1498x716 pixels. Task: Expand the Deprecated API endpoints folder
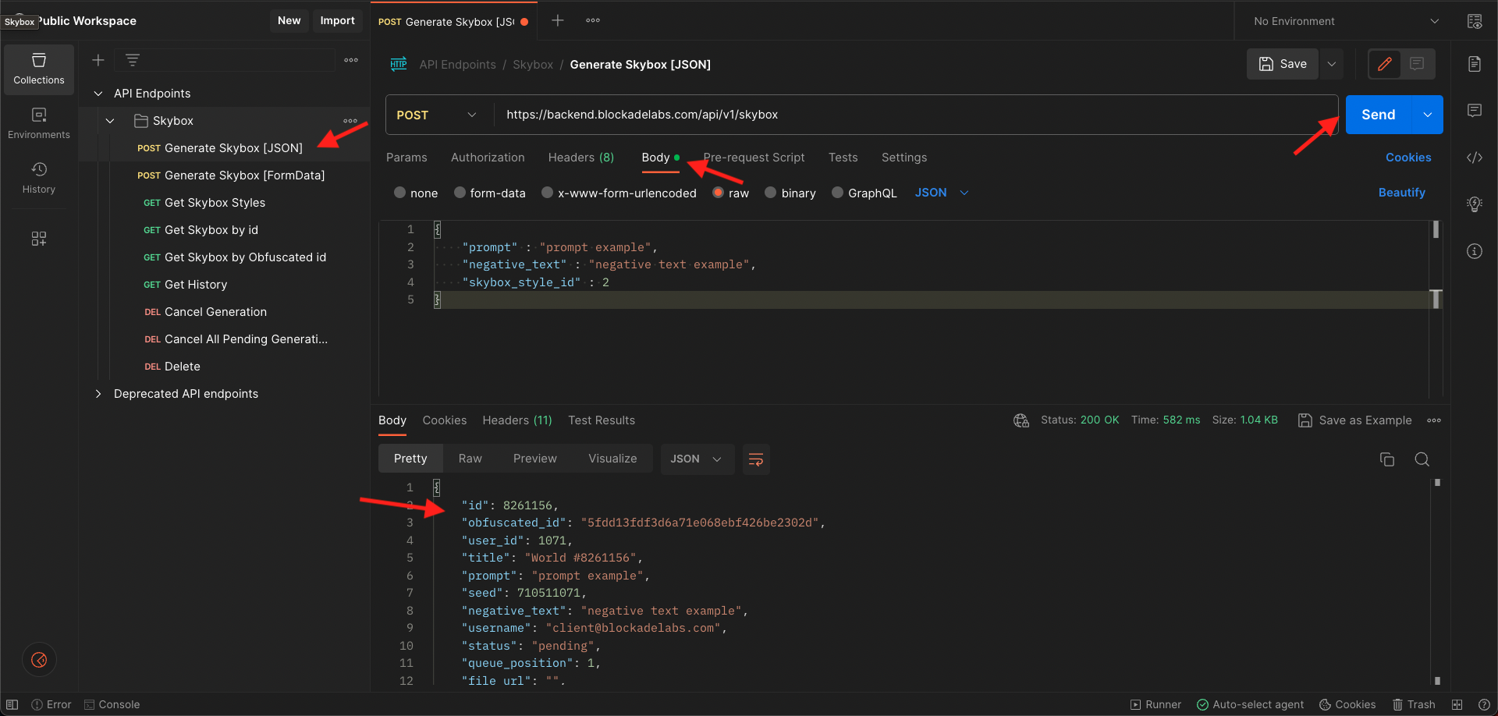click(98, 394)
